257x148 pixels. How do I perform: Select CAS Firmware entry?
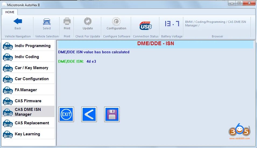pos(28,101)
